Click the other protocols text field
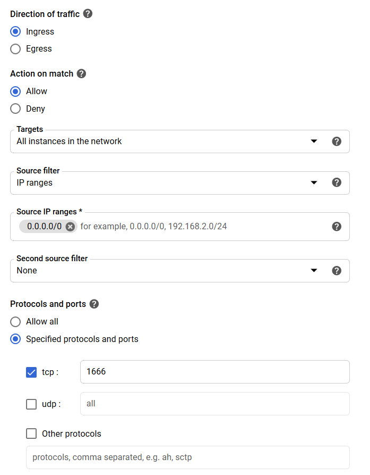370x475 pixels. click(x=188, y=457)
